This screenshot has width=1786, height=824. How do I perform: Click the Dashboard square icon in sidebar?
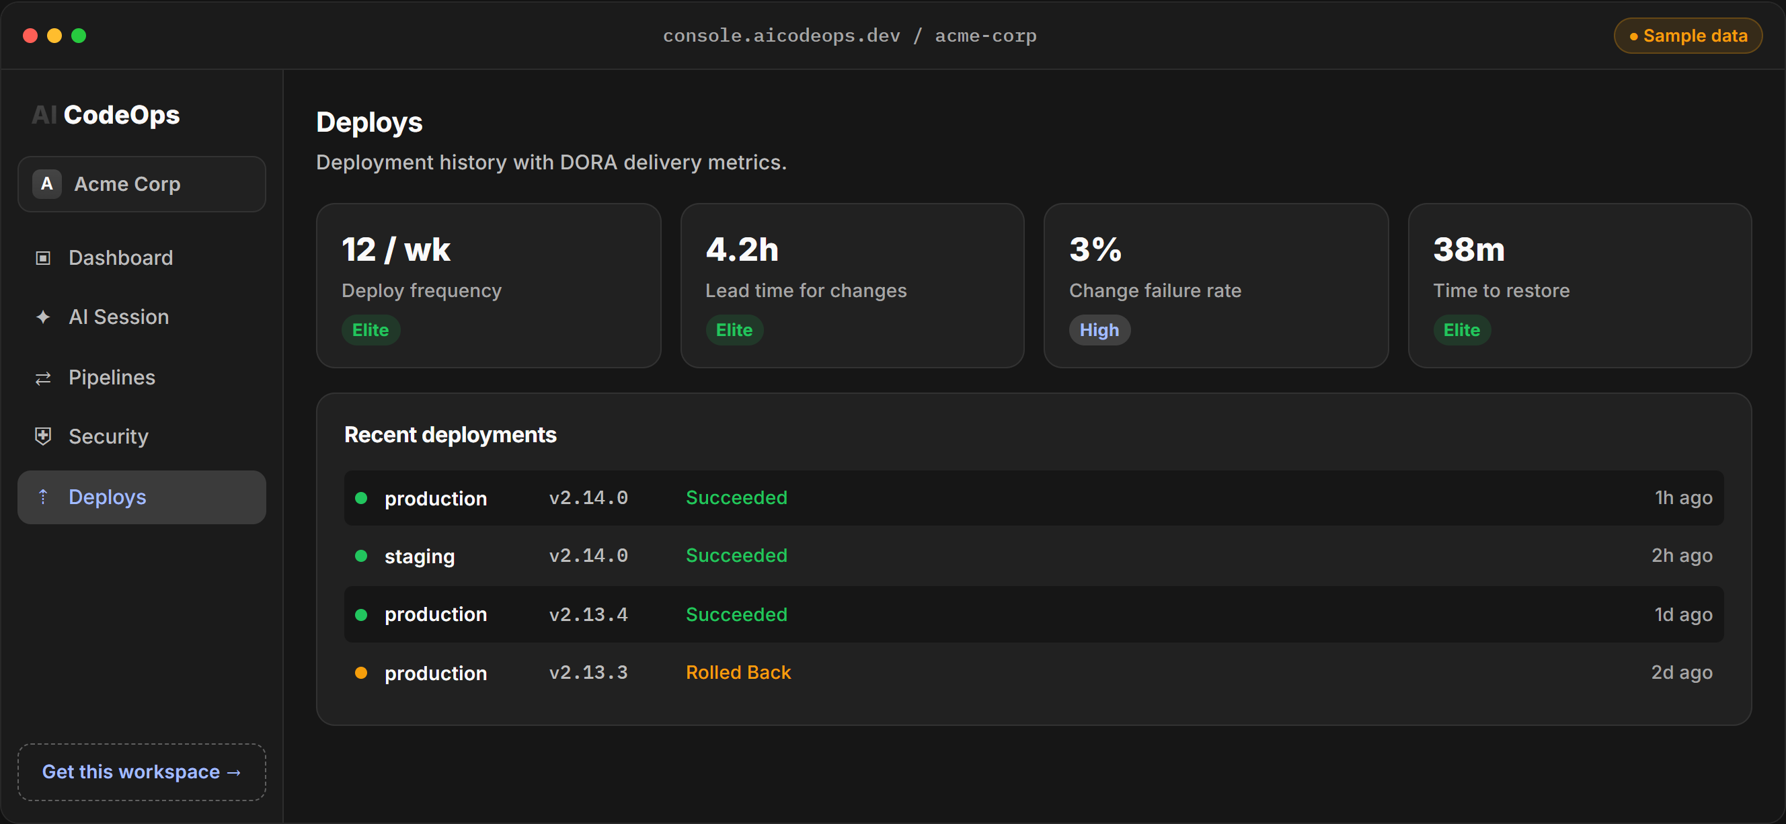click(43, 258)
